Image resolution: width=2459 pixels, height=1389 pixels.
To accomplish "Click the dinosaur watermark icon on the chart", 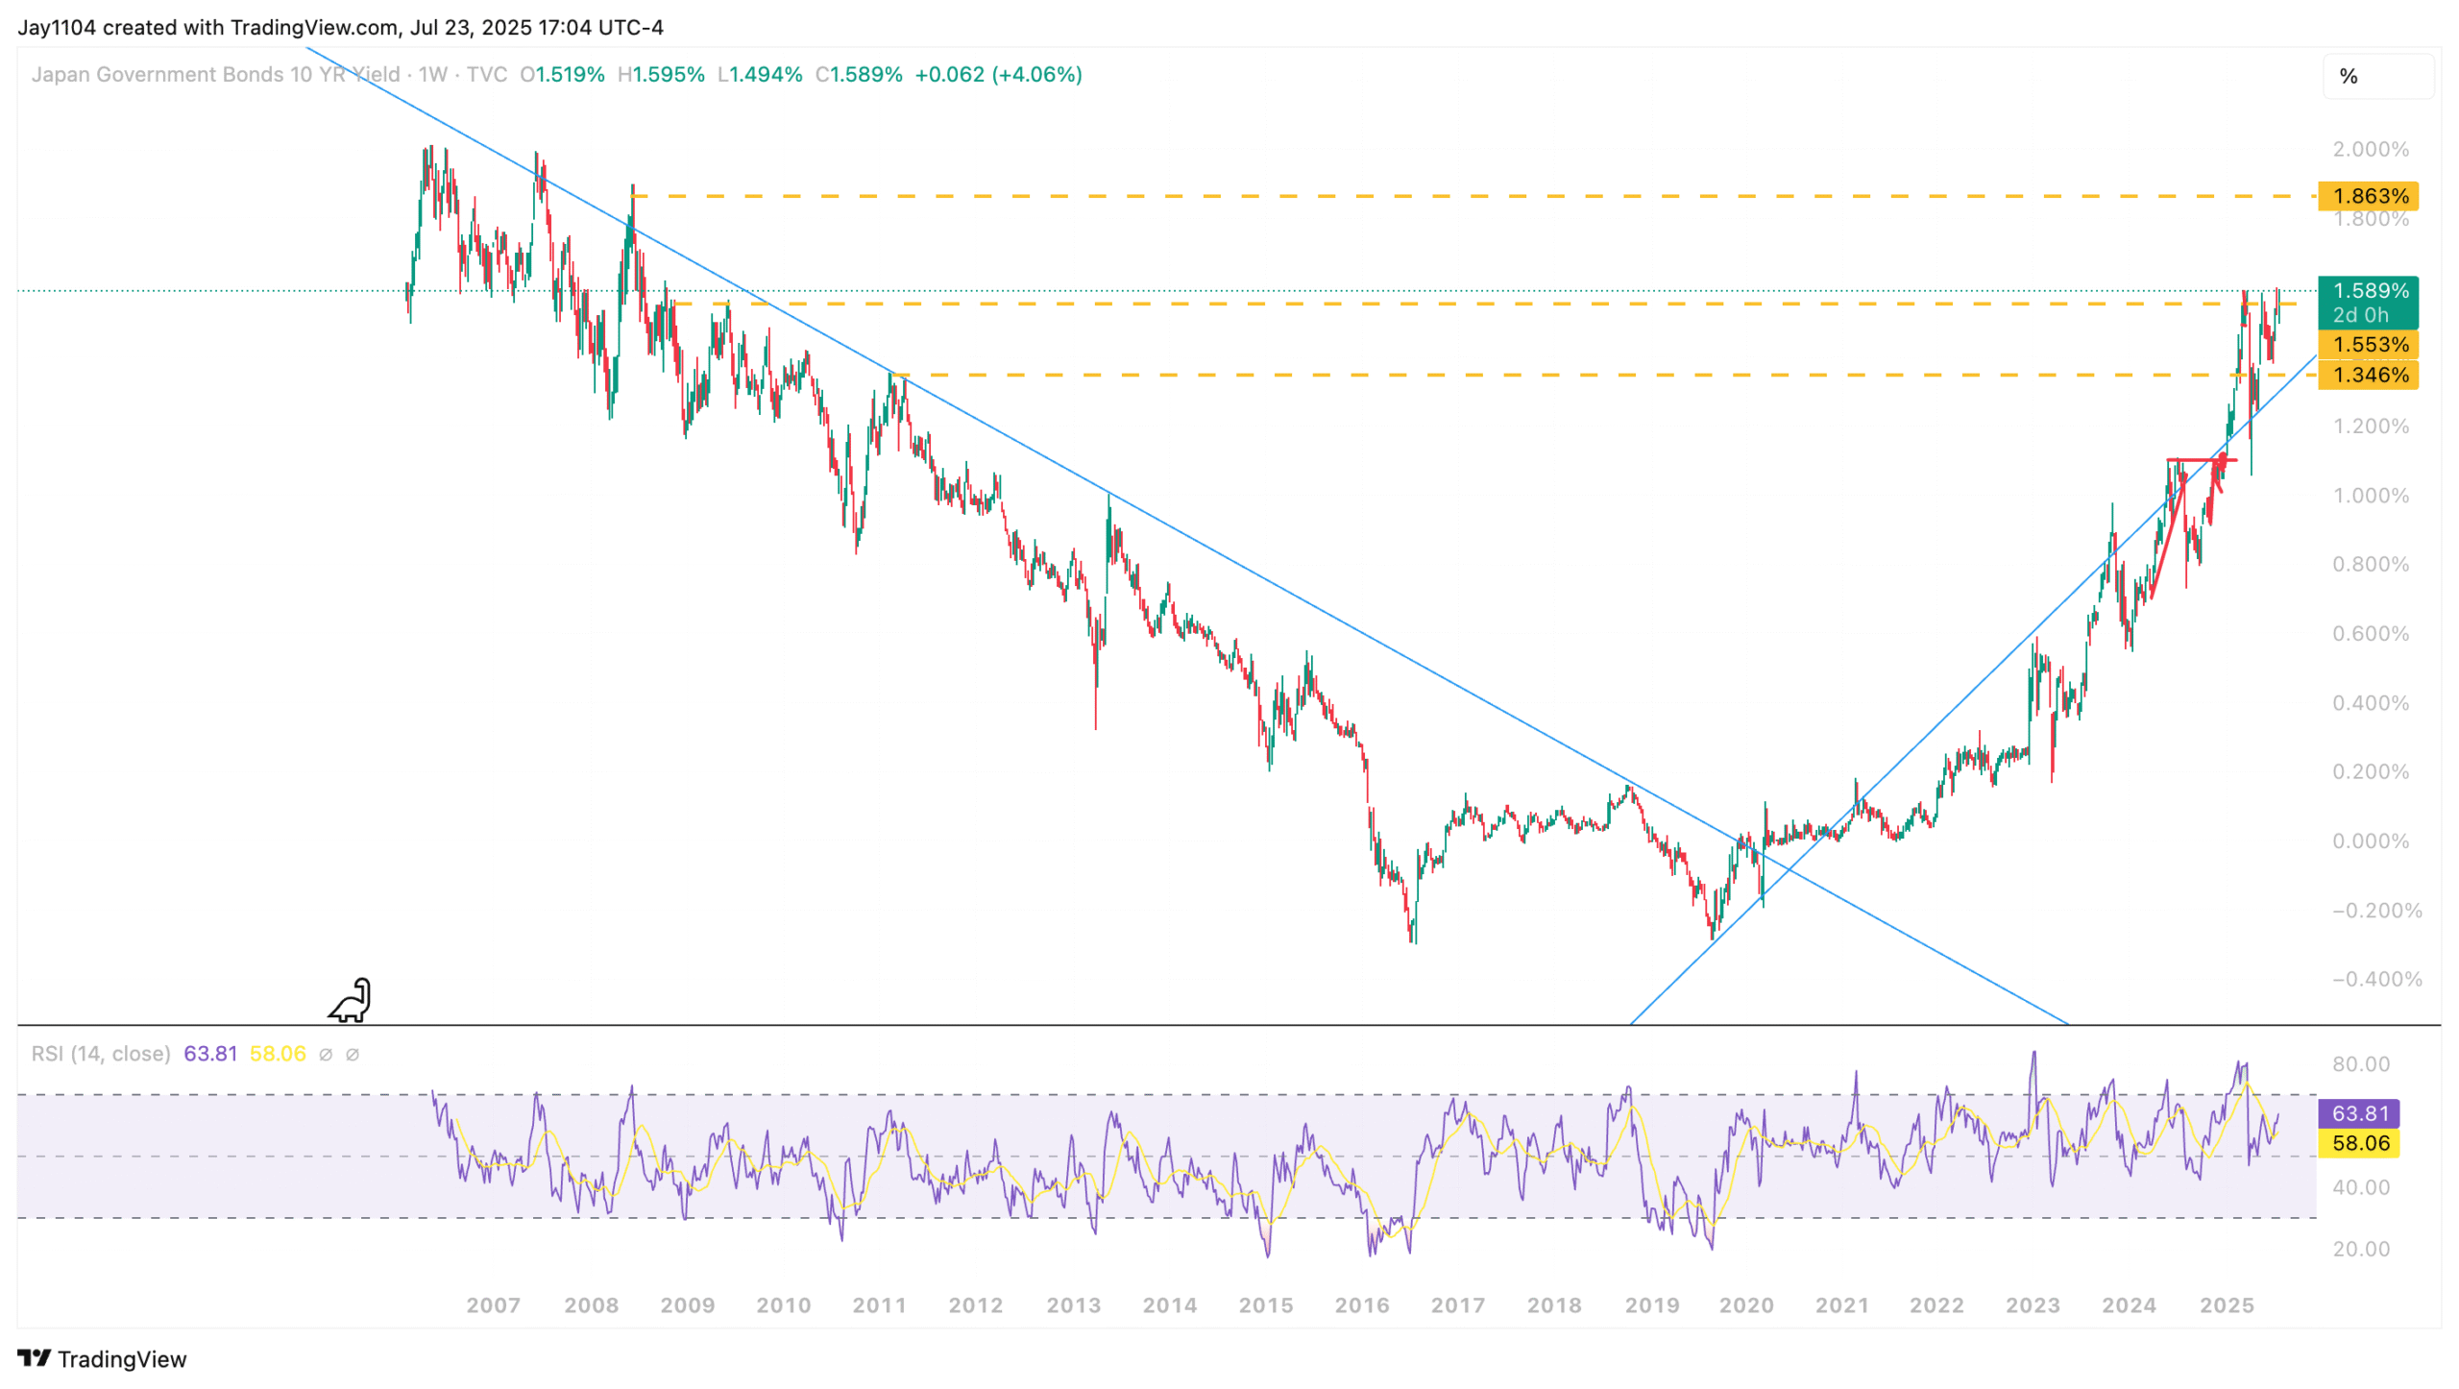I will pyautogui.click(x=351, y=999).
